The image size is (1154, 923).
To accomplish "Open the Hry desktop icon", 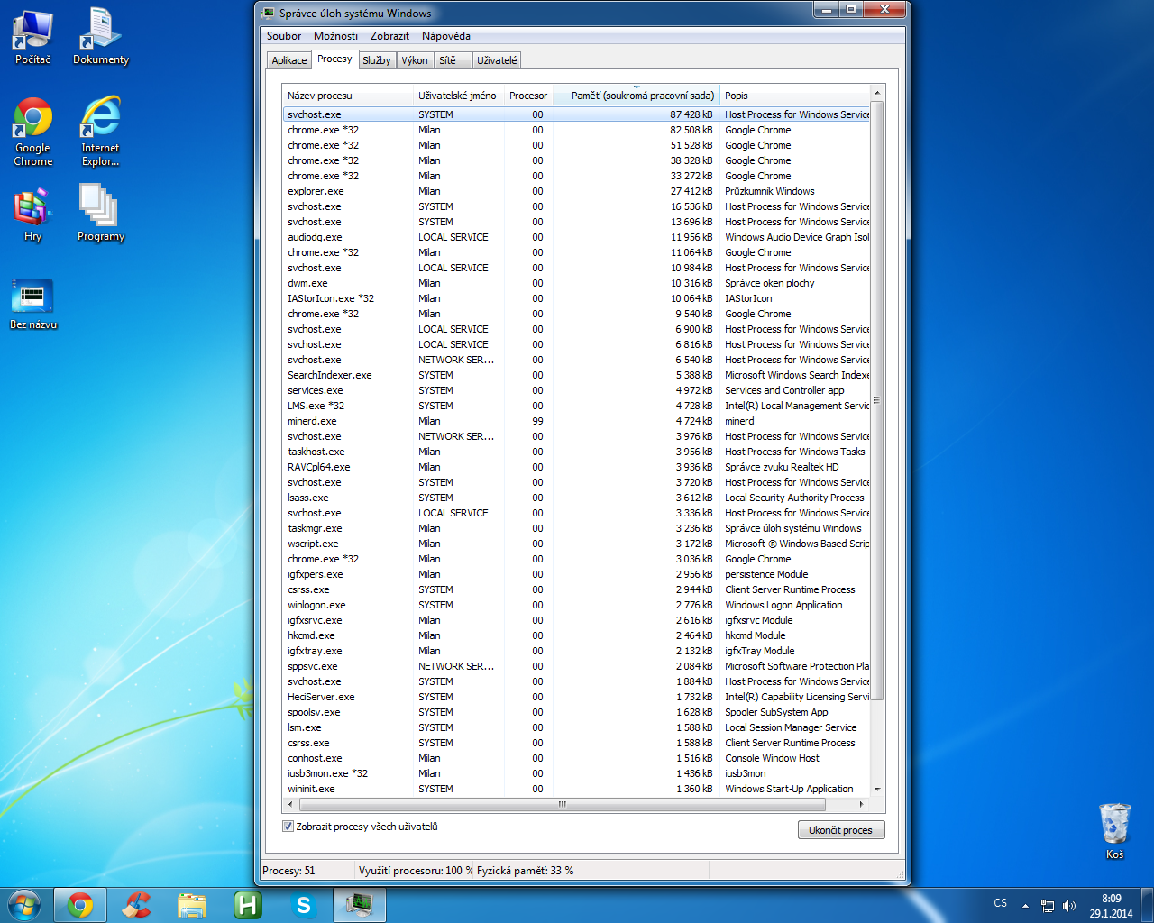I will [x=33, y=215].
